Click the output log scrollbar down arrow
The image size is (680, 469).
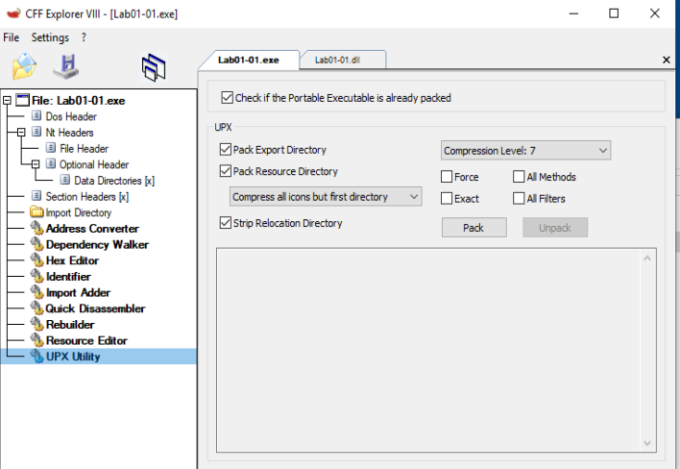point(647,443)
